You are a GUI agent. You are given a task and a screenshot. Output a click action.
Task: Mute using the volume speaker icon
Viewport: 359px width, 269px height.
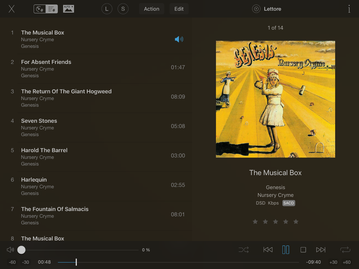coord(10,250)
